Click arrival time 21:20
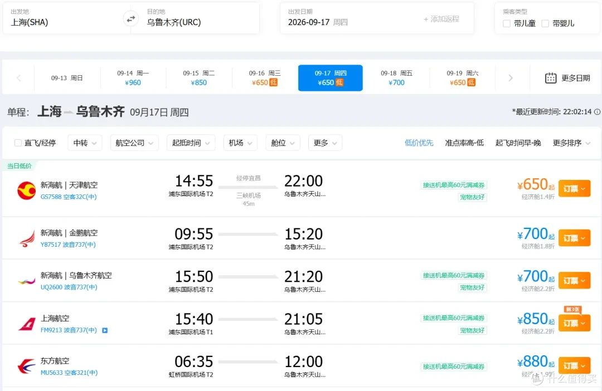This screenshot has height=391, width=602. point(303,276)
